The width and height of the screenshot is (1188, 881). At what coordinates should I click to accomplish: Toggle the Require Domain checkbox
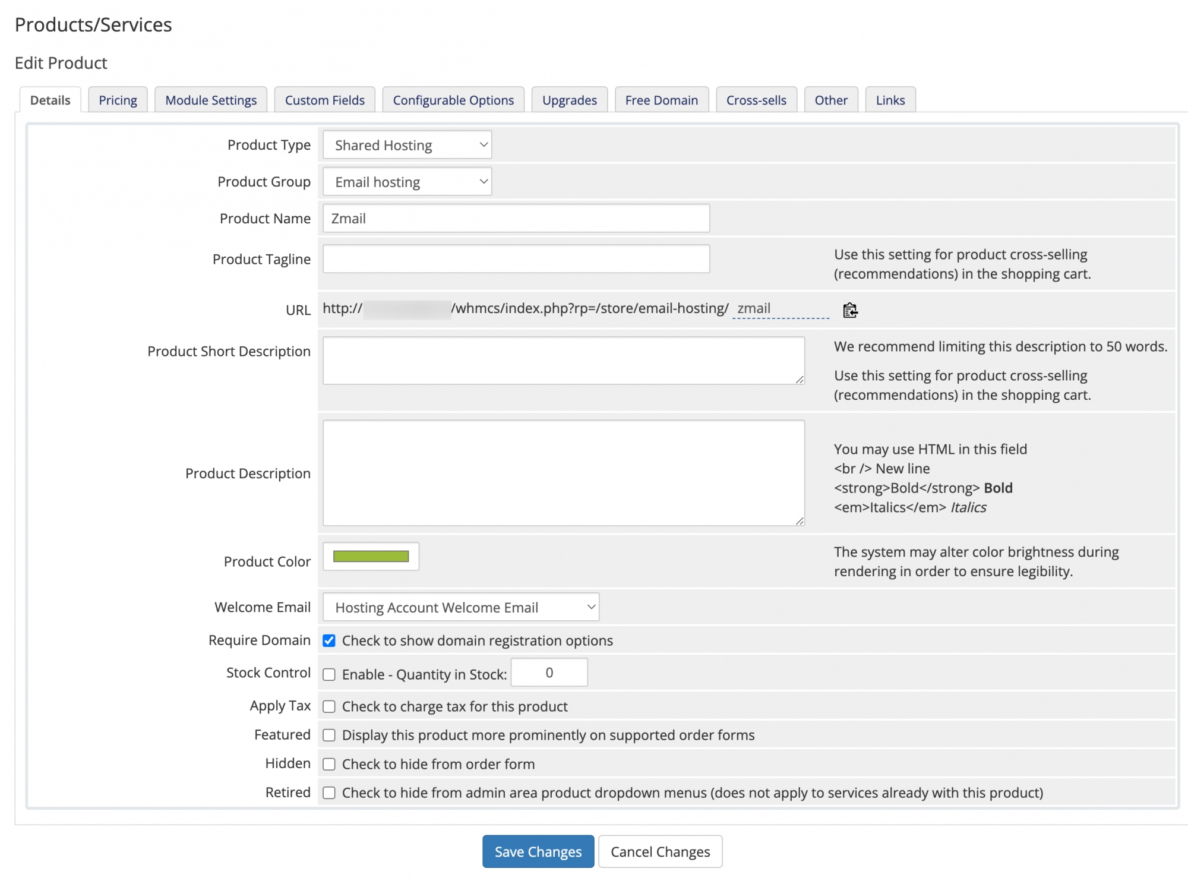[330, 640]
